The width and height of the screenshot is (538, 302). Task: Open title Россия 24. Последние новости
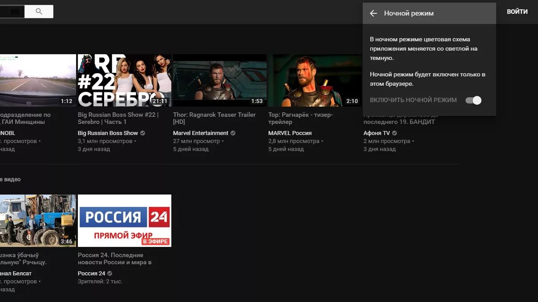115,258
